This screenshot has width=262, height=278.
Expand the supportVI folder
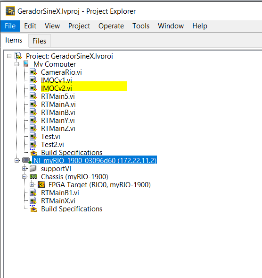click(25, 169)
